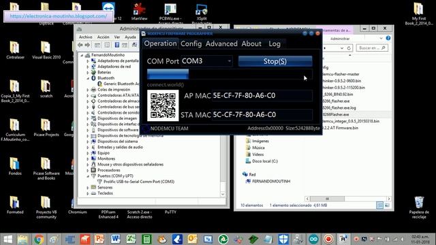The width and height of the screenshot is (436, 245).
Task: Expand Adaptadores de pantalla node
Action: tap(88, 61)
